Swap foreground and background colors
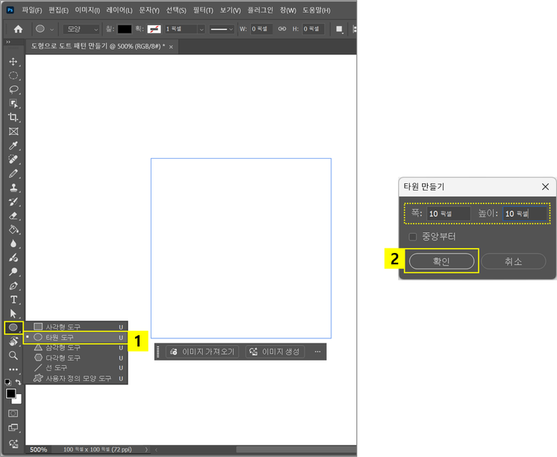The height and width of the screenshot is (457, 557). (19, 382)
